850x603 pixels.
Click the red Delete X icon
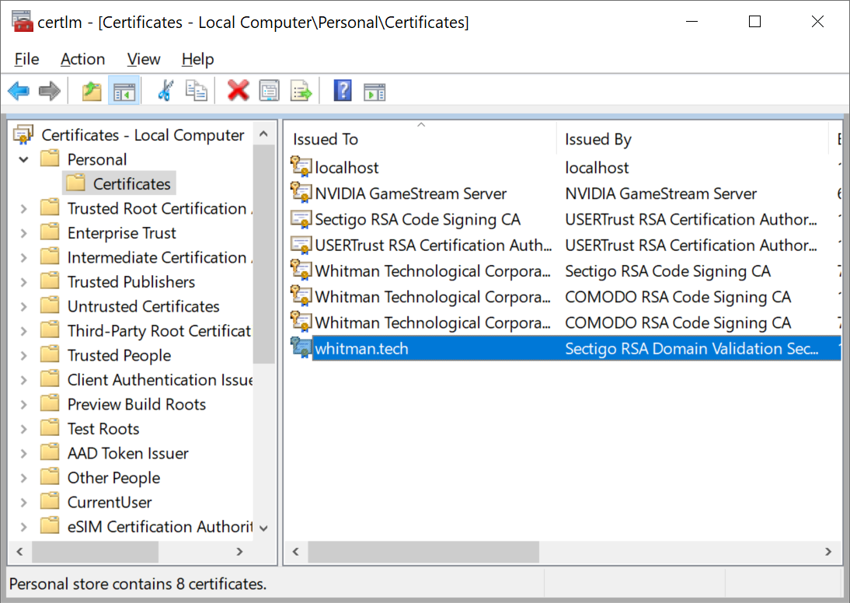238,91
